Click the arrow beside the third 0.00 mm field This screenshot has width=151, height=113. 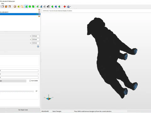pyautogui.click(x=31, y=43)
